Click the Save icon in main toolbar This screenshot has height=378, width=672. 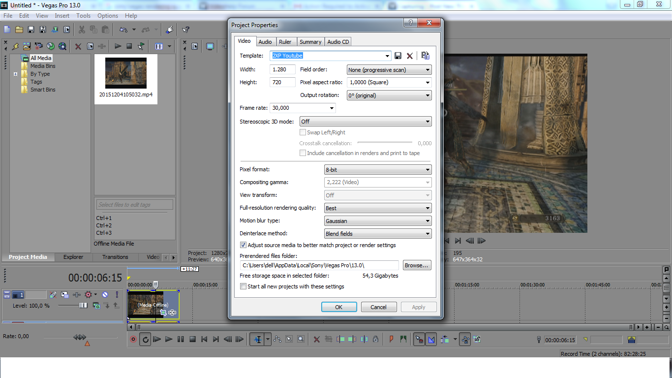click(31, 30)
